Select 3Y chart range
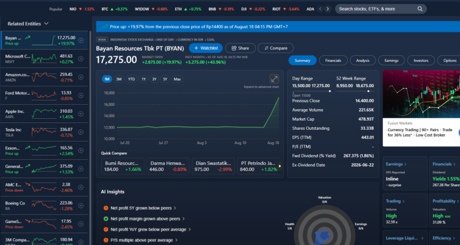The height and width of the screenshot is (245, 460). [x=155, y=79]
